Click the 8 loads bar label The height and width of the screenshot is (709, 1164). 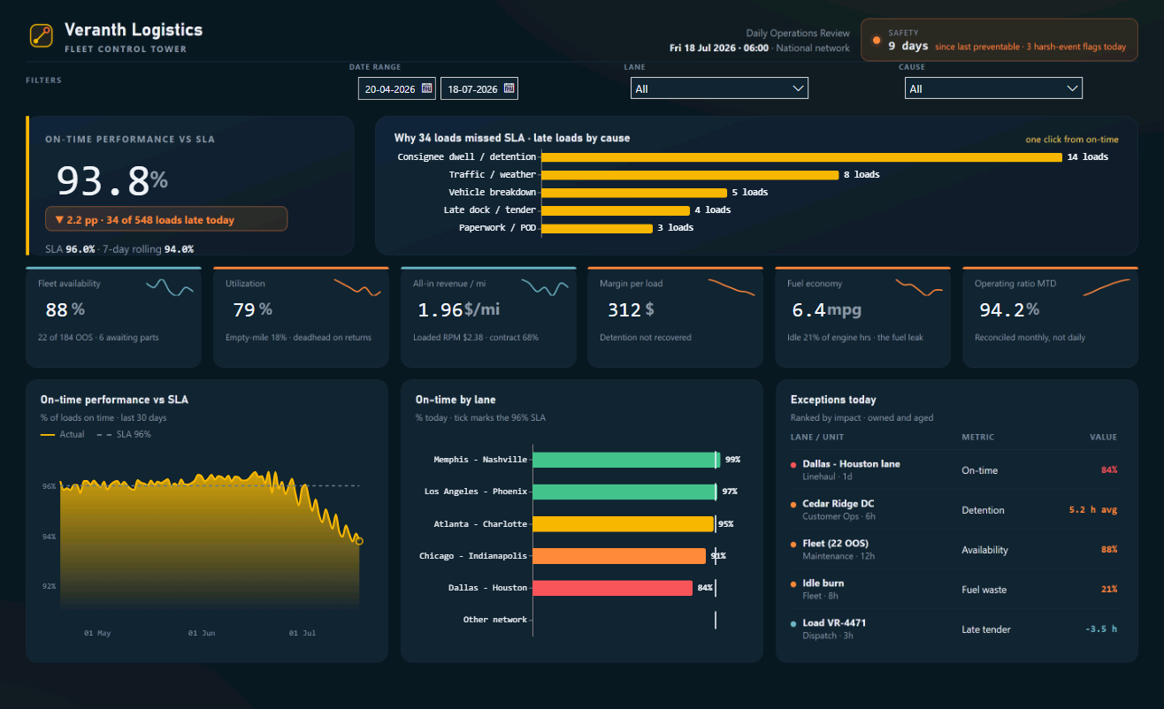(x=862, y=175)
